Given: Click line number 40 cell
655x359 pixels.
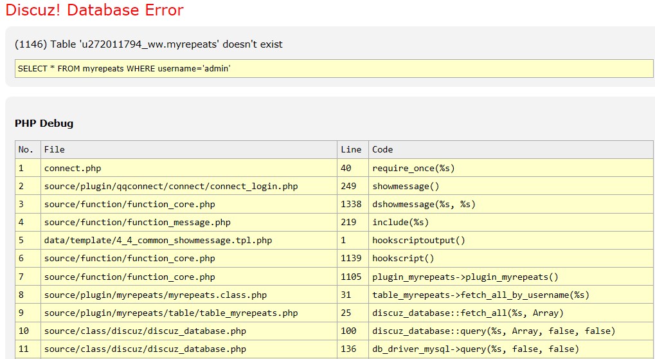Looking at the screenshot, I should click(353, 168).
